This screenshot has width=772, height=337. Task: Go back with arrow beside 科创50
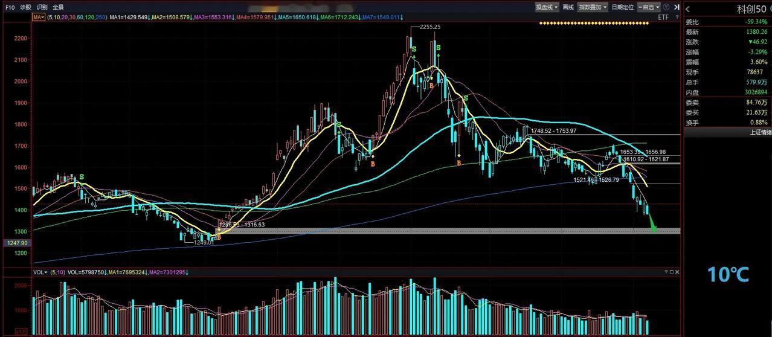(688, 8)
